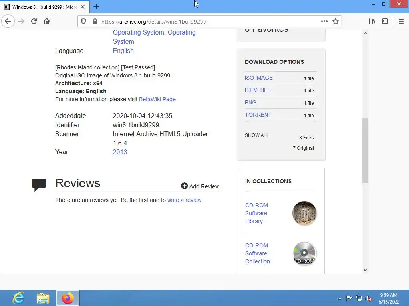Show hidden system tray icons
Screen dimensions: 409x306
(x=340, y=298)
